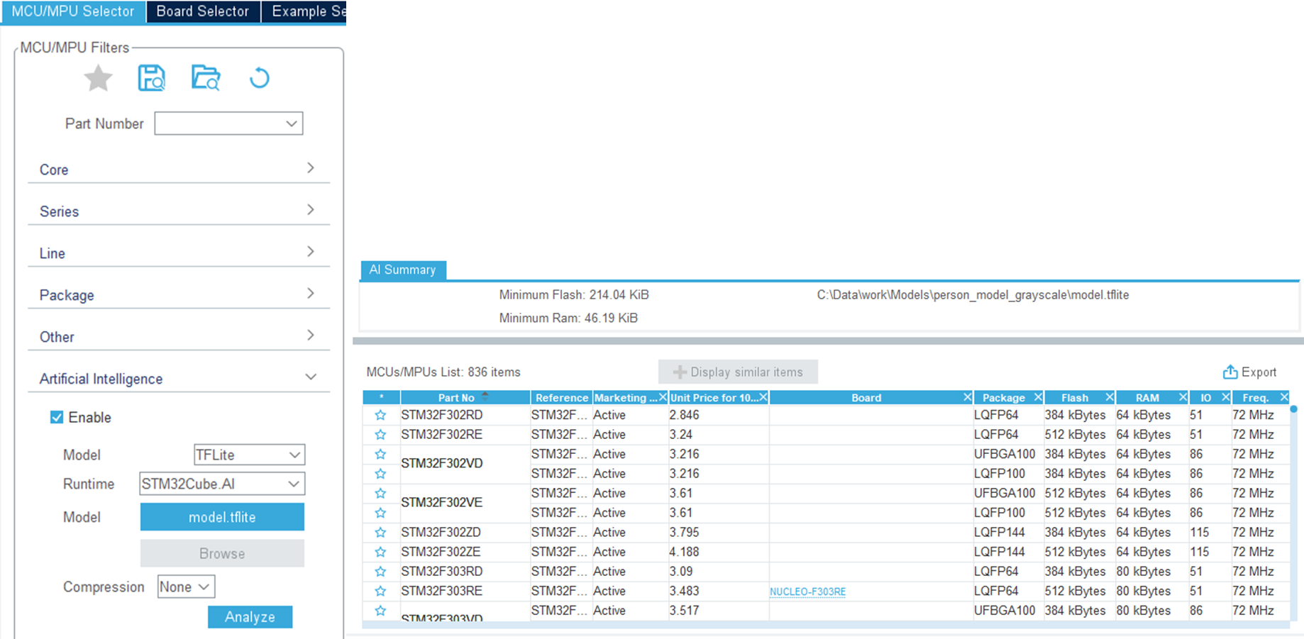Screen dimensions: 1304x639
Task: Click the Analyze button
Action: pos(250,617)
